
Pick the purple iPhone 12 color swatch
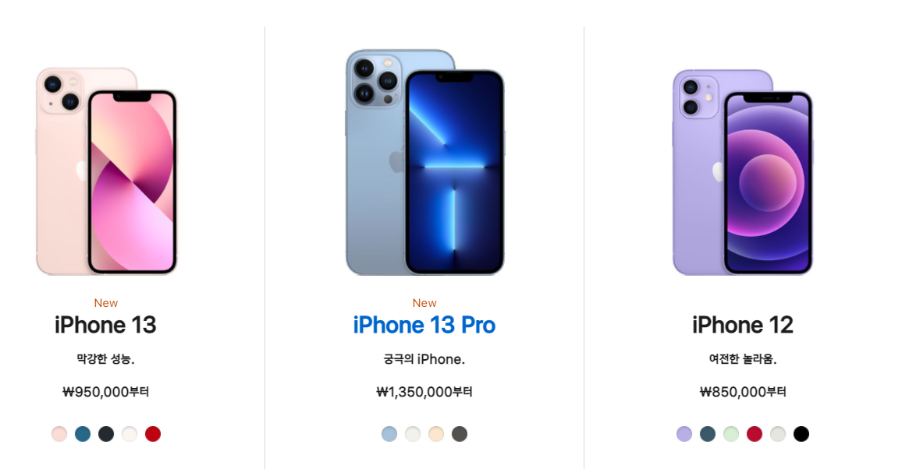tap(684, 434)
